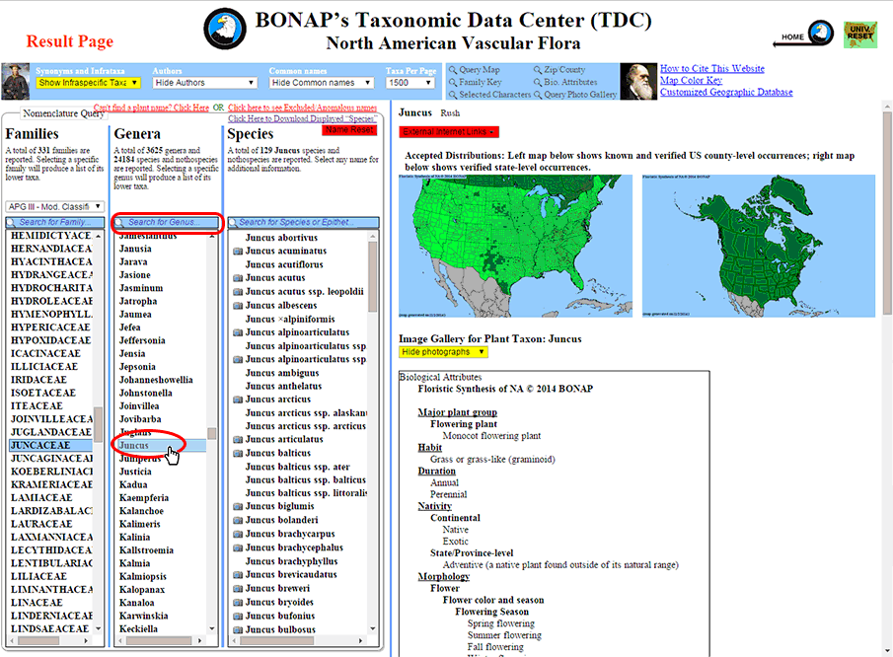Click the Darwin portrait image
This screenshot has width=893, height=657.
pyautogui.click(x=638, y=82)
